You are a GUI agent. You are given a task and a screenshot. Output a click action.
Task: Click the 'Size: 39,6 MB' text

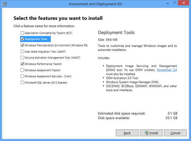(108, 40)
